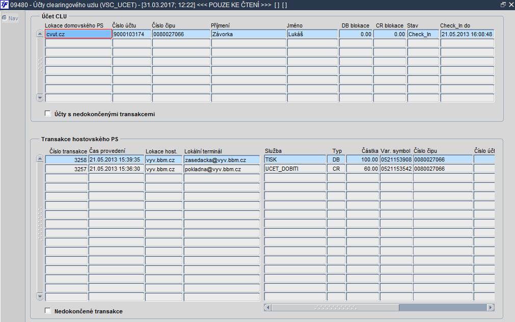
Task: Click chip number in UCET_DOBITI transaction row
Action: pos(443,169)
